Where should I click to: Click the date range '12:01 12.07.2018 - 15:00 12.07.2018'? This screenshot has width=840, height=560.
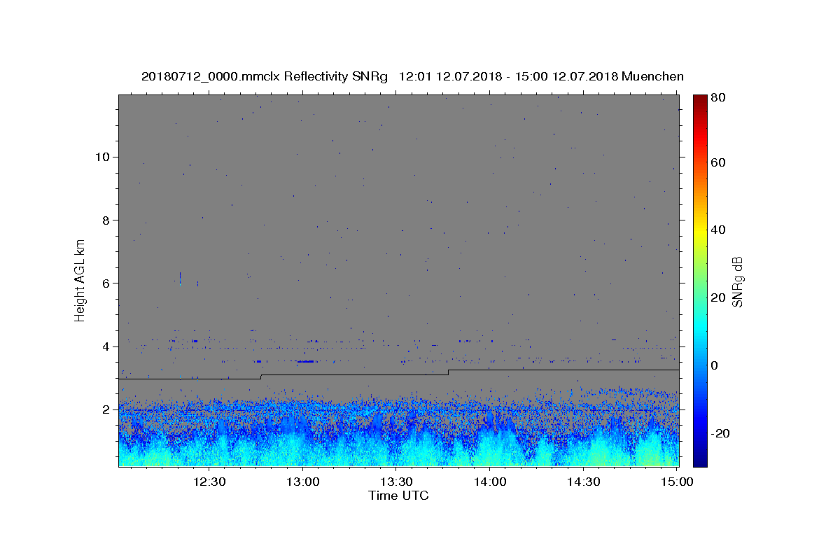(x=507, y=76)
